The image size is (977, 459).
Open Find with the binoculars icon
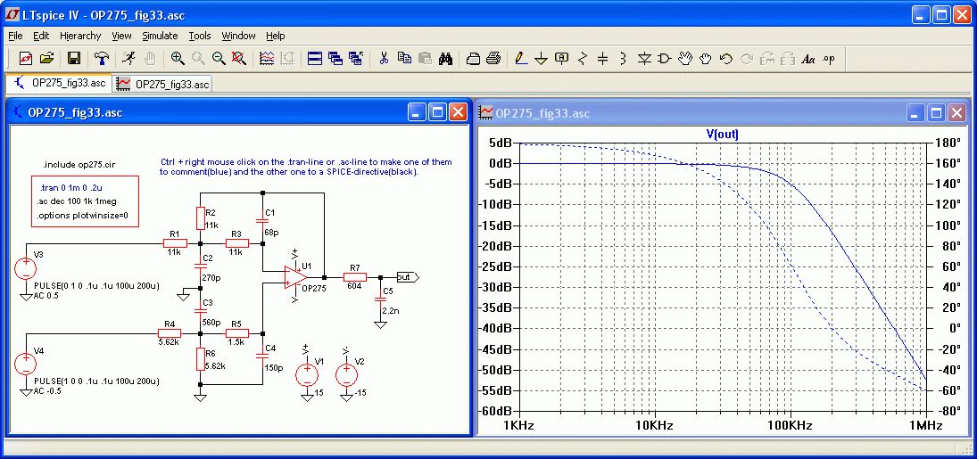tap(445, 59)
